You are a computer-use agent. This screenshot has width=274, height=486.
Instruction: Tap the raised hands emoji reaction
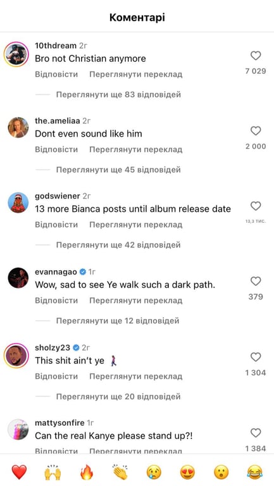53,472
